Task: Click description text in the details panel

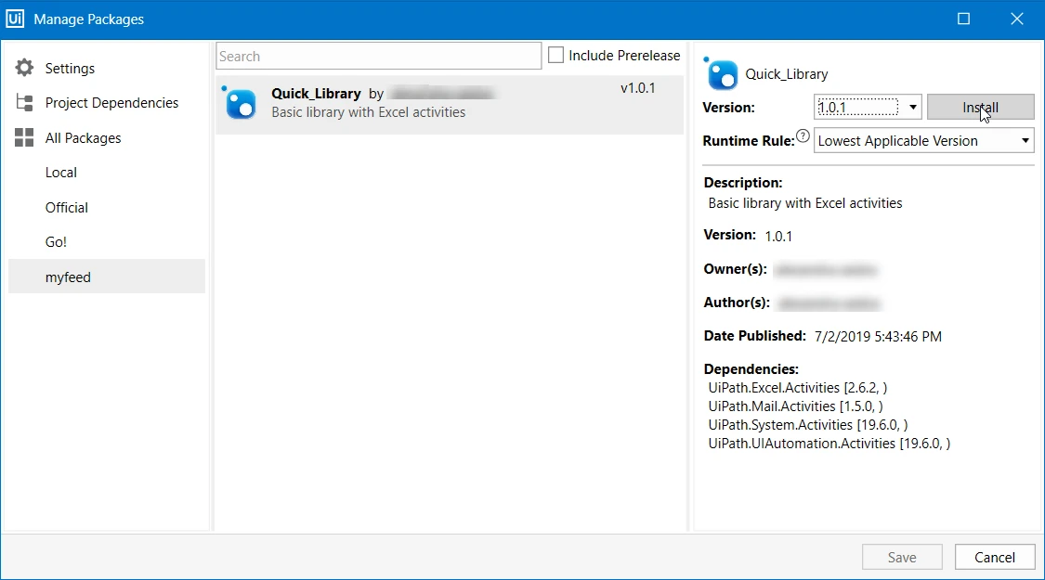Action: pyautogui.click(x=805, y=203)
